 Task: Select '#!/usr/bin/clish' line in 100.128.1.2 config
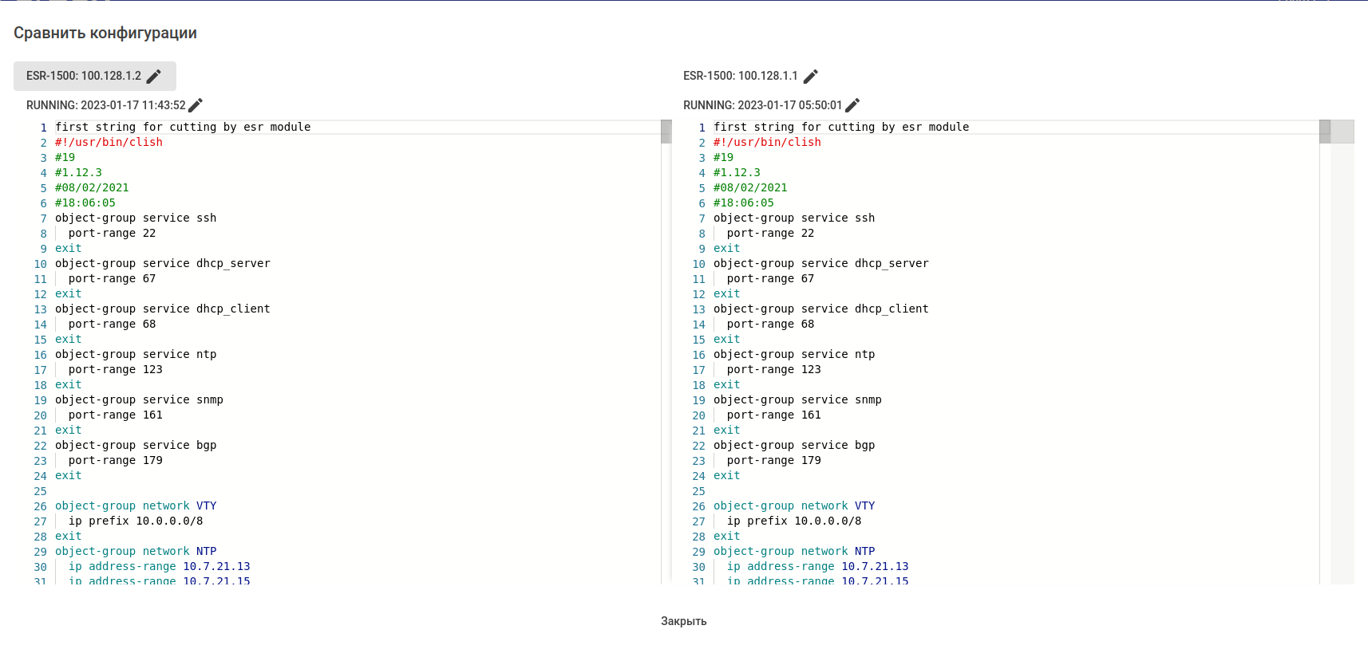point(109,142)
